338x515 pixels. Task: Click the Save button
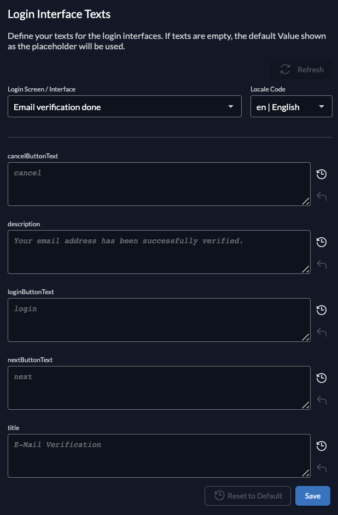312,496
